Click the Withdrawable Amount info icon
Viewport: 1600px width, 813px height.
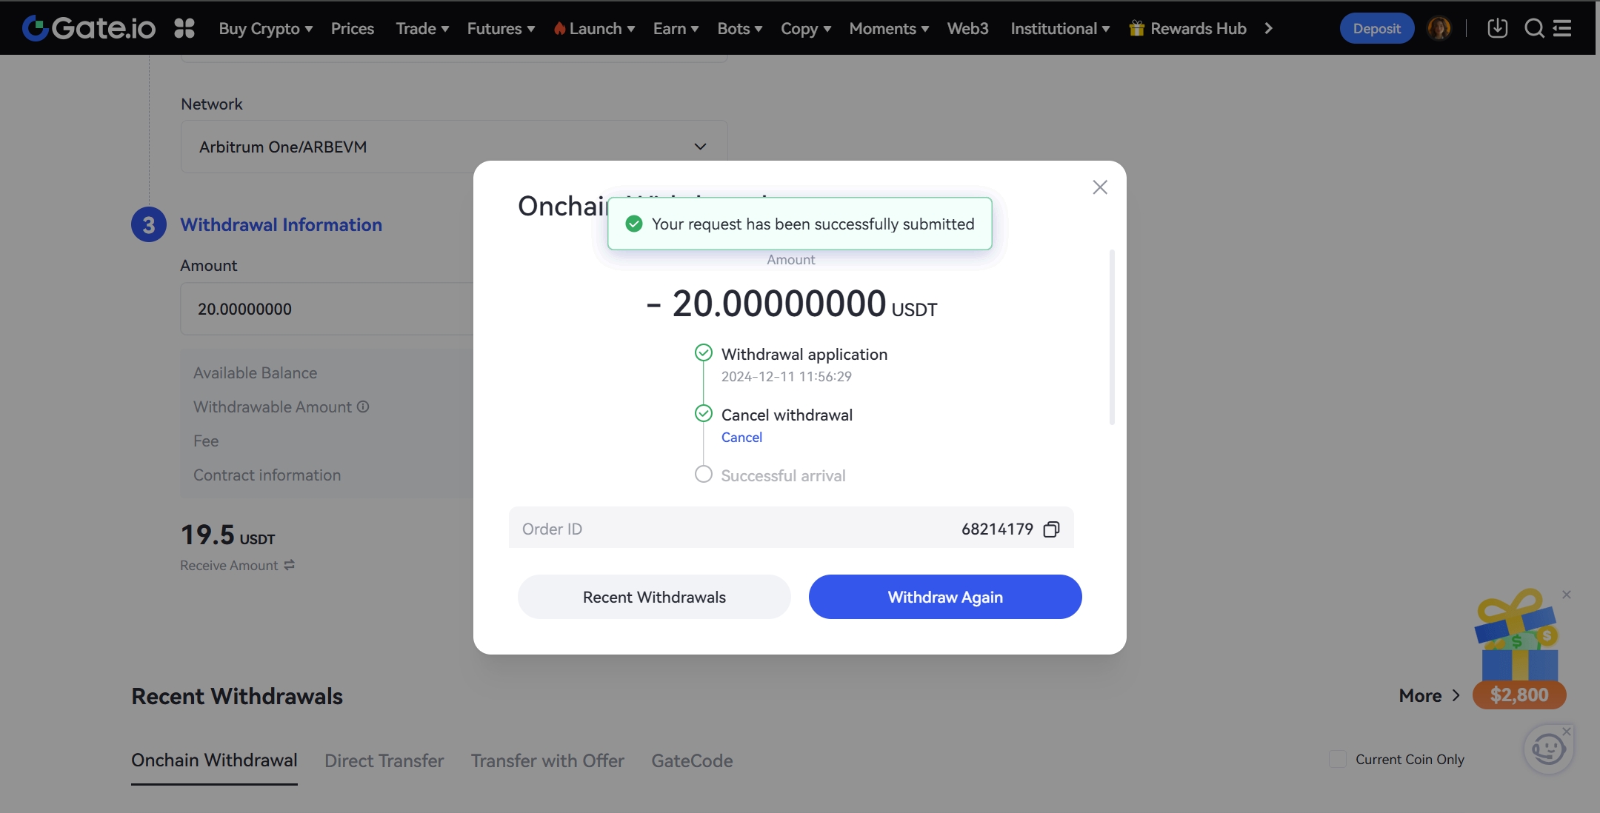tap(363, 406)
